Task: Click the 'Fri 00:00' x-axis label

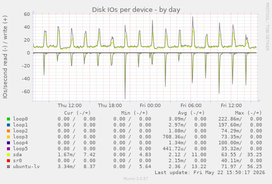Action: tap(150, 106)
